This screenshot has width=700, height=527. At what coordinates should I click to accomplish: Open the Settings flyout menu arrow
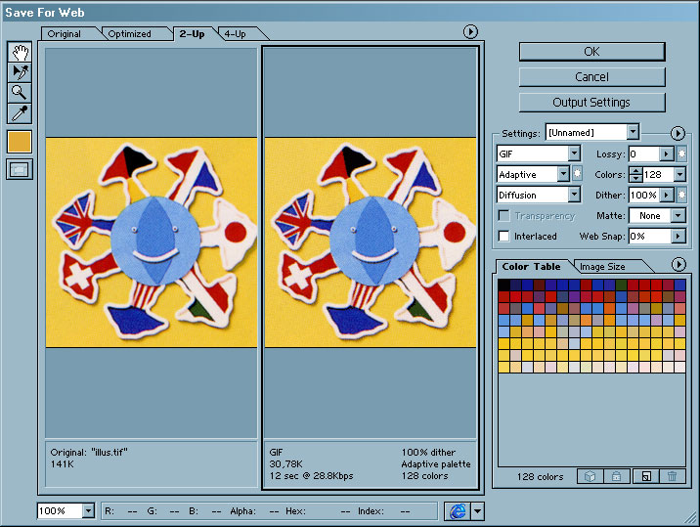[678, 133]
